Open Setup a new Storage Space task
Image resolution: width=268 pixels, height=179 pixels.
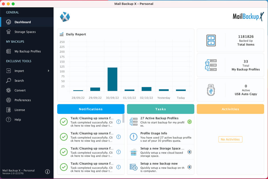point(160,152)
